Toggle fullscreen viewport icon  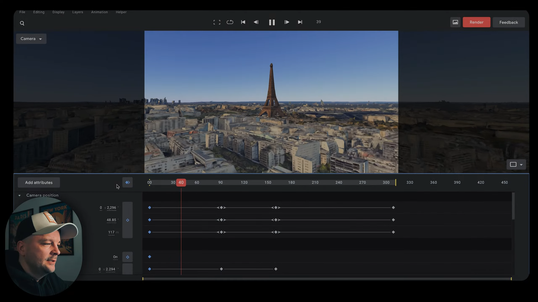(x=217, y=22)
